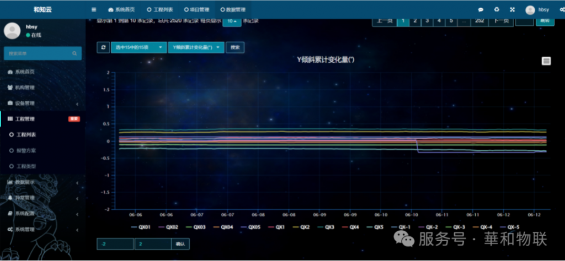Screen dimensions: 565x261
Task: Toggle QX04 series in chart legend
Action: (224, 227)
